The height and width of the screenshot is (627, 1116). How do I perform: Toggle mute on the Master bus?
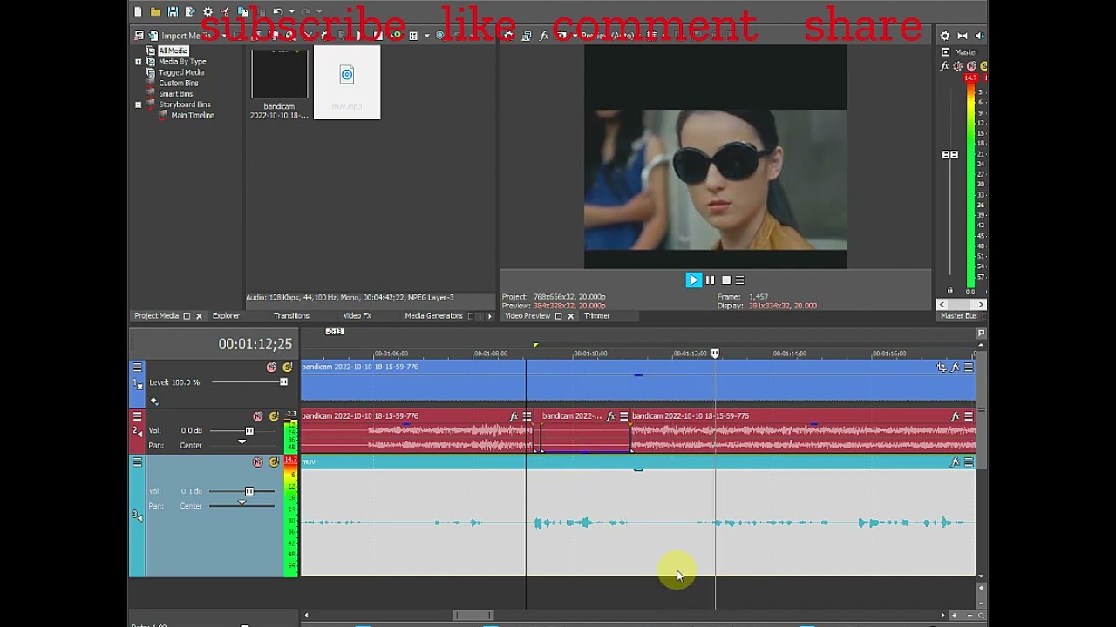(970, 66)
